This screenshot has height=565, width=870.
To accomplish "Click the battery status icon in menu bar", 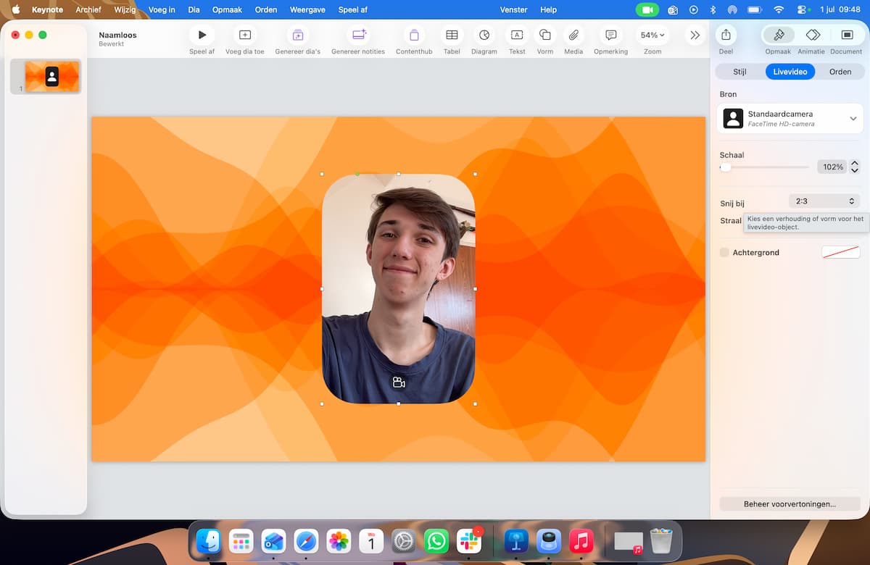I will [x=755, y=9].
